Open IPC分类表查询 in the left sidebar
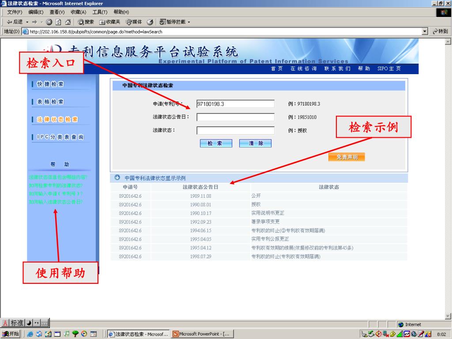This screenshot has width=452, height=339. tap(60, 137)
